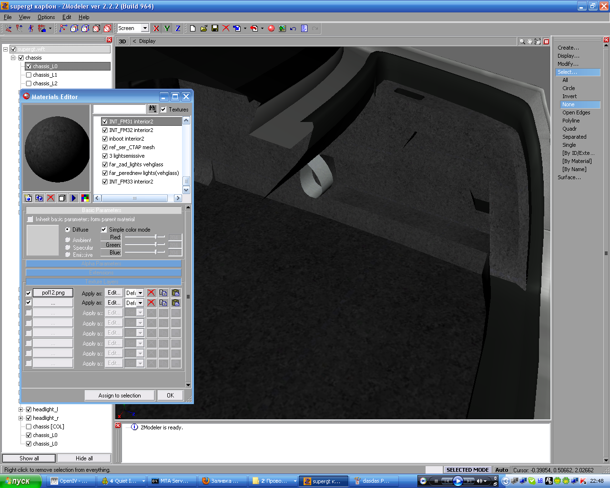This screenshot has height=488, width=610.
Task: Open the Screen coordinate system dropdown
Action: point(145,29)
